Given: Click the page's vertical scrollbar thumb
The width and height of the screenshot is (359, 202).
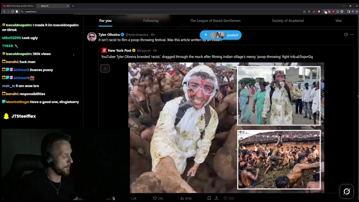Looking at the screenshot, I should click(x=358, y=96).
